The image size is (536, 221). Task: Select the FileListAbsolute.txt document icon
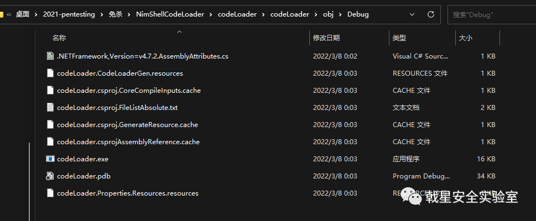pos(50,107)
